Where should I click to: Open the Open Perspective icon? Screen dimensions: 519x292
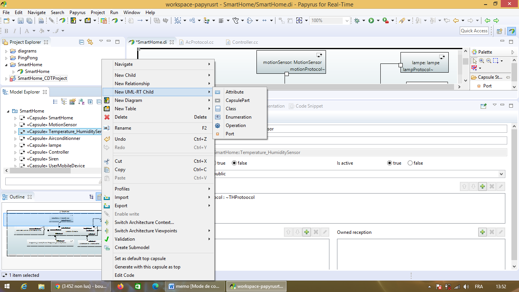(x=500, y=31)
